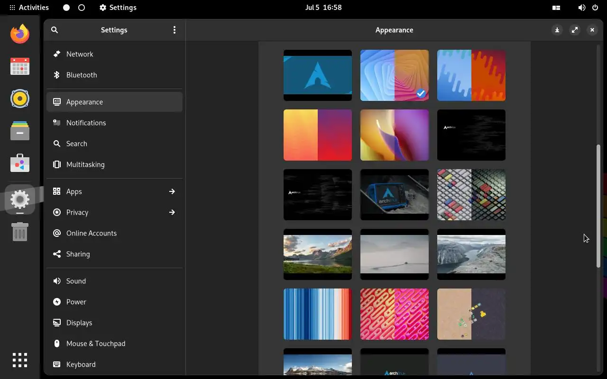
Task: Go to Network settings
Action: click(114, 54)
